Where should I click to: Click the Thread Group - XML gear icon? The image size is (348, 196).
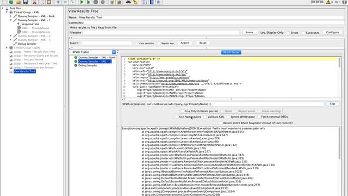coord(11,12)
